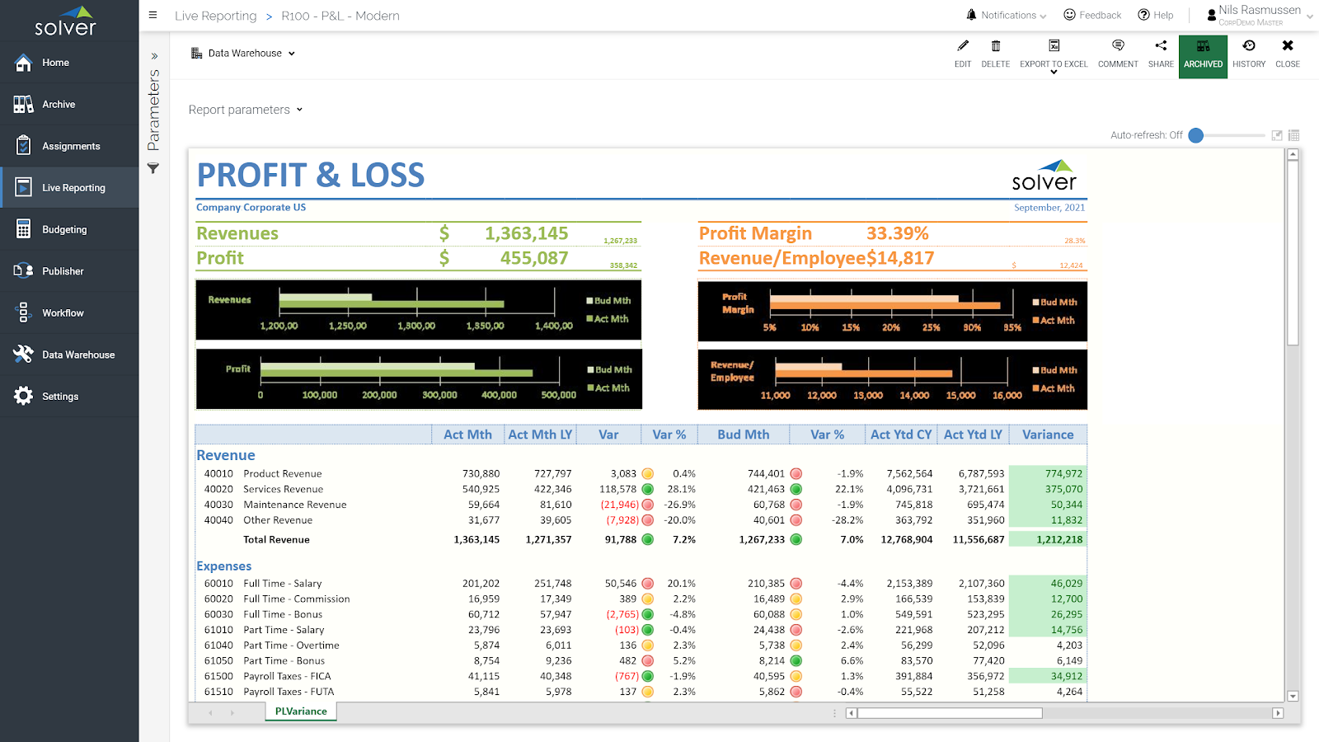Open the Data Warehouse dropdown
The height and width of the screenshot is (742, 1319).
(x=243, y=54)
